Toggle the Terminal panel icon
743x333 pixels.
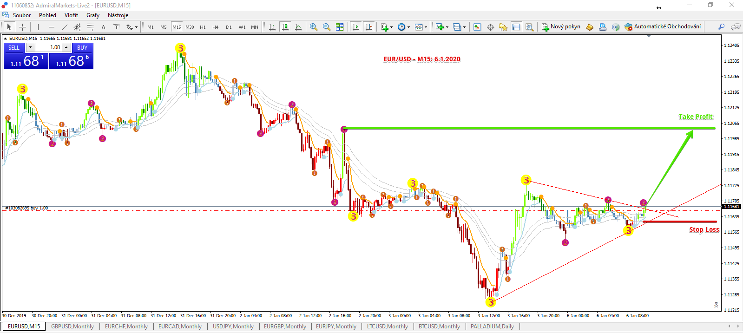(516, 27)
